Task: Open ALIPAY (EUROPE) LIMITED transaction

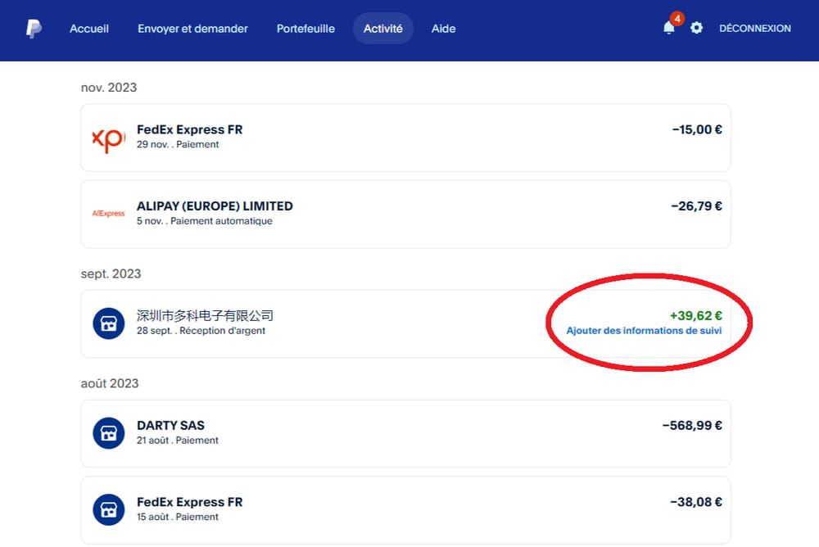Action: click(x=406, y=215)
